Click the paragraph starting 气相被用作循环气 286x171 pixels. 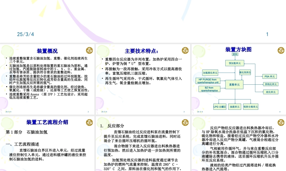click(240, 154)
